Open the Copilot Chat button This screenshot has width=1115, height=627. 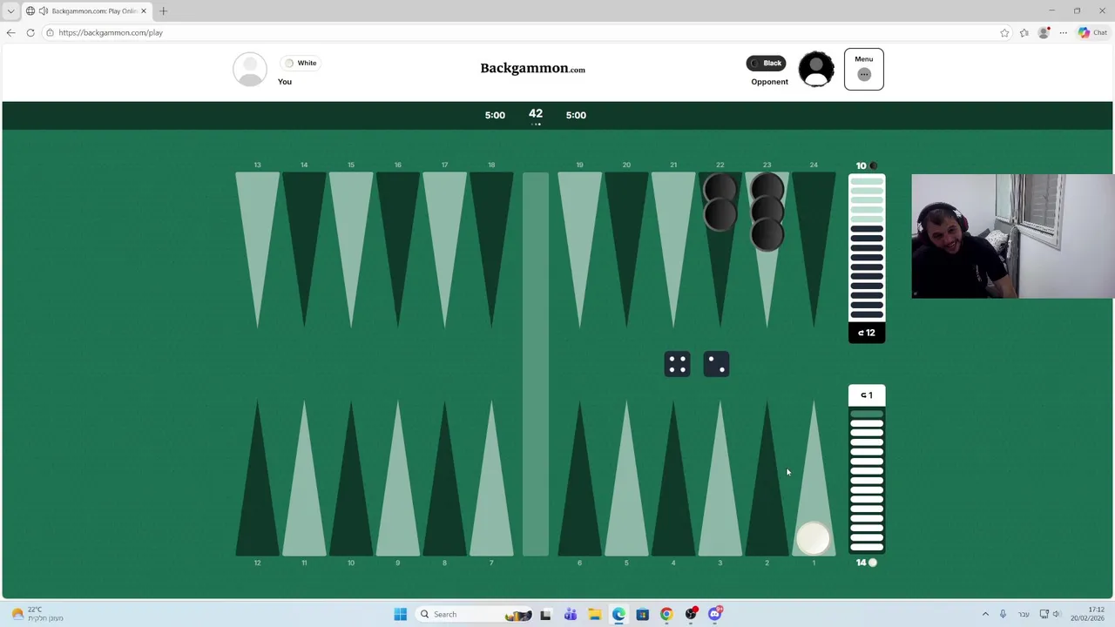pos(1092,32)
